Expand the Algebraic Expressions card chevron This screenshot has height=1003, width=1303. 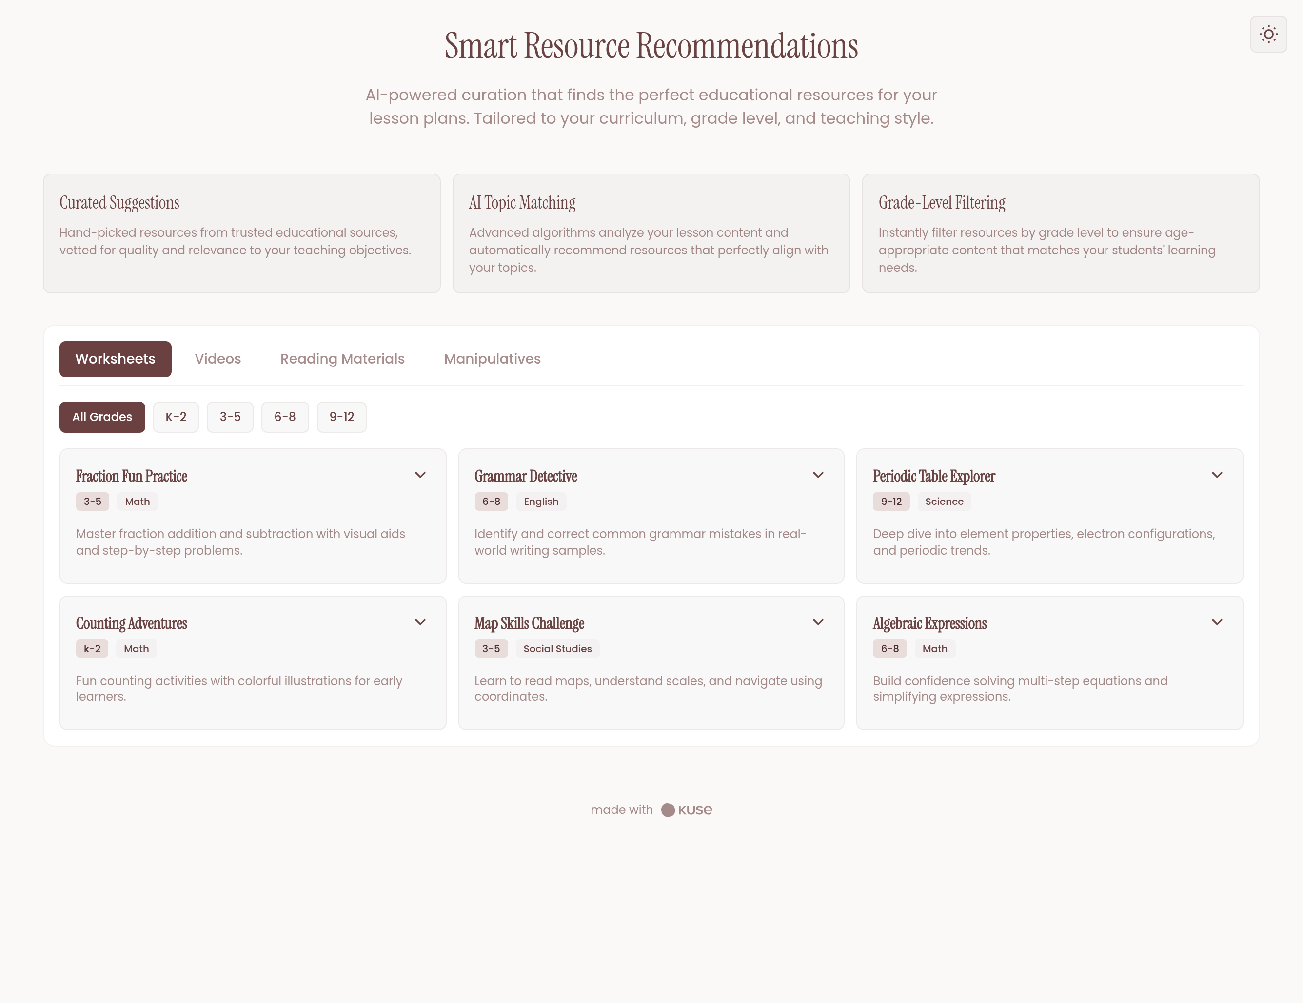pos(1217,622)
